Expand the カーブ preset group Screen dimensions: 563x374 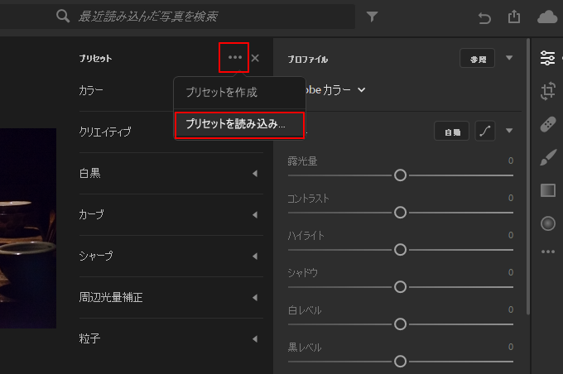pos(171,214)
